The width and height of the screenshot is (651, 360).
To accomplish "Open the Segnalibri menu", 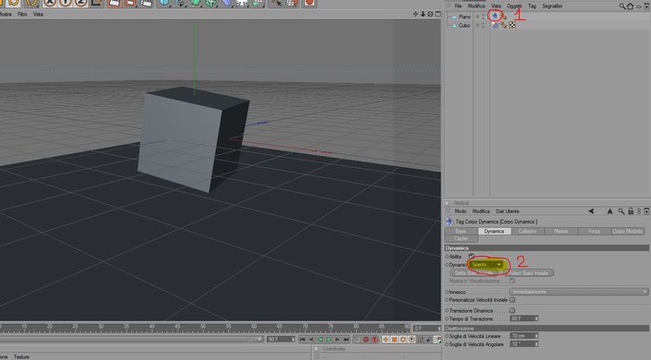I will pos(551,6).
